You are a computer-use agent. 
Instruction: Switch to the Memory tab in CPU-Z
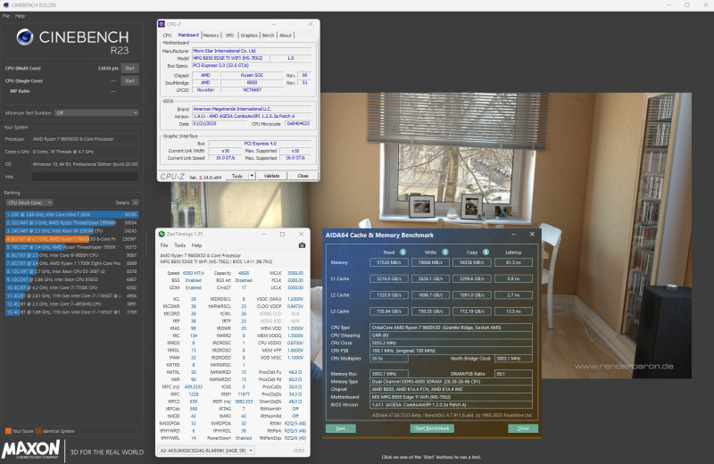(x=211, y=35)
